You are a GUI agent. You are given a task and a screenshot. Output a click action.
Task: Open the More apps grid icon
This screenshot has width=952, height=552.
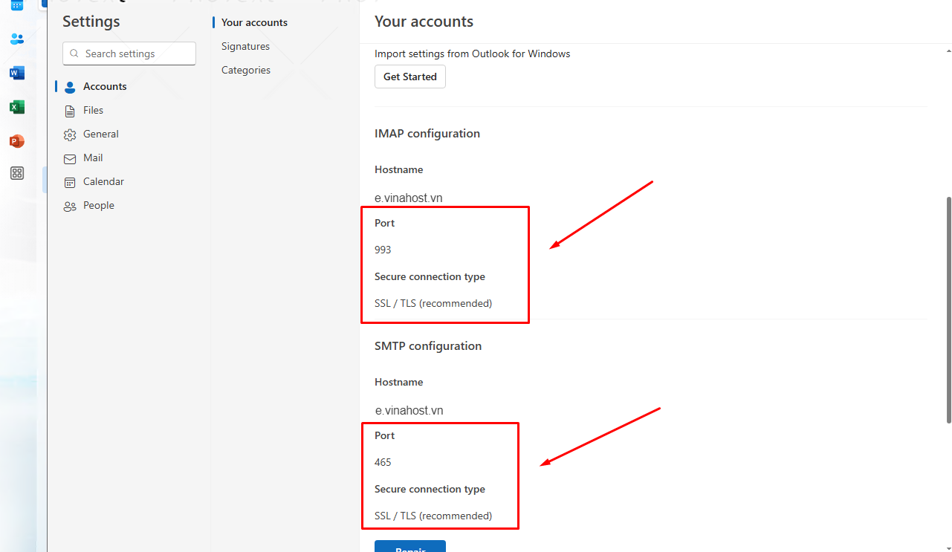(17, 173)
